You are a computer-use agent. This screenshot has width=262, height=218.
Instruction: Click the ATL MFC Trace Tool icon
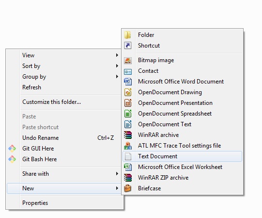128,146
